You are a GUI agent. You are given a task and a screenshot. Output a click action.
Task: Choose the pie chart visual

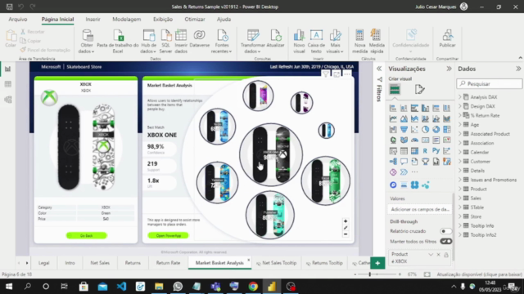tap(425, 129)
